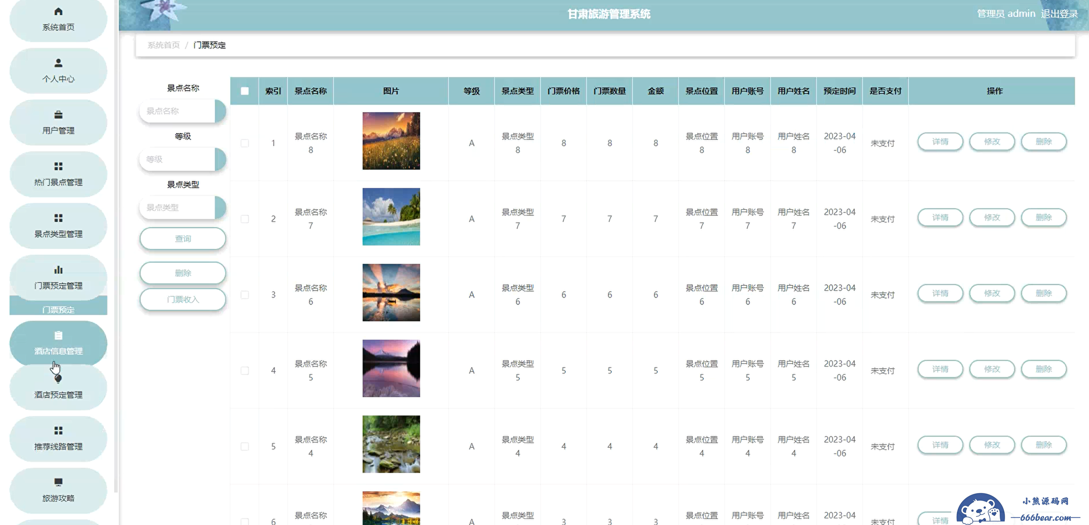
Task: Click 修改 for 景点名称6 row
Action: tap(992, 293)
